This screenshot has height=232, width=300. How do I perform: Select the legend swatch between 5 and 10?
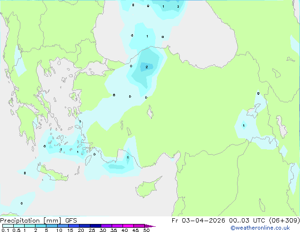[52, 226]
